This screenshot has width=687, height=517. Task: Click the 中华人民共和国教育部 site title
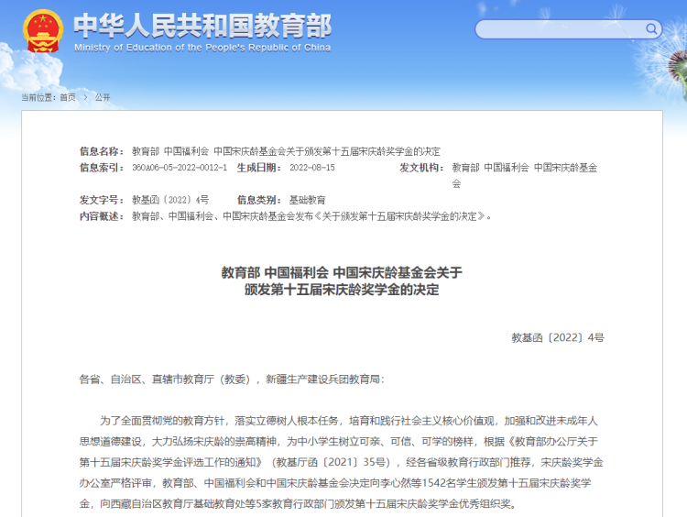(202, 24)
